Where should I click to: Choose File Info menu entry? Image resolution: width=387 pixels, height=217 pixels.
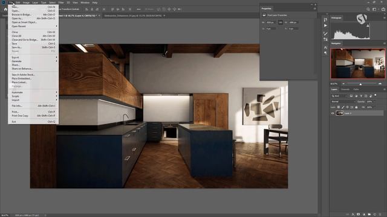[x=34, y=106]
